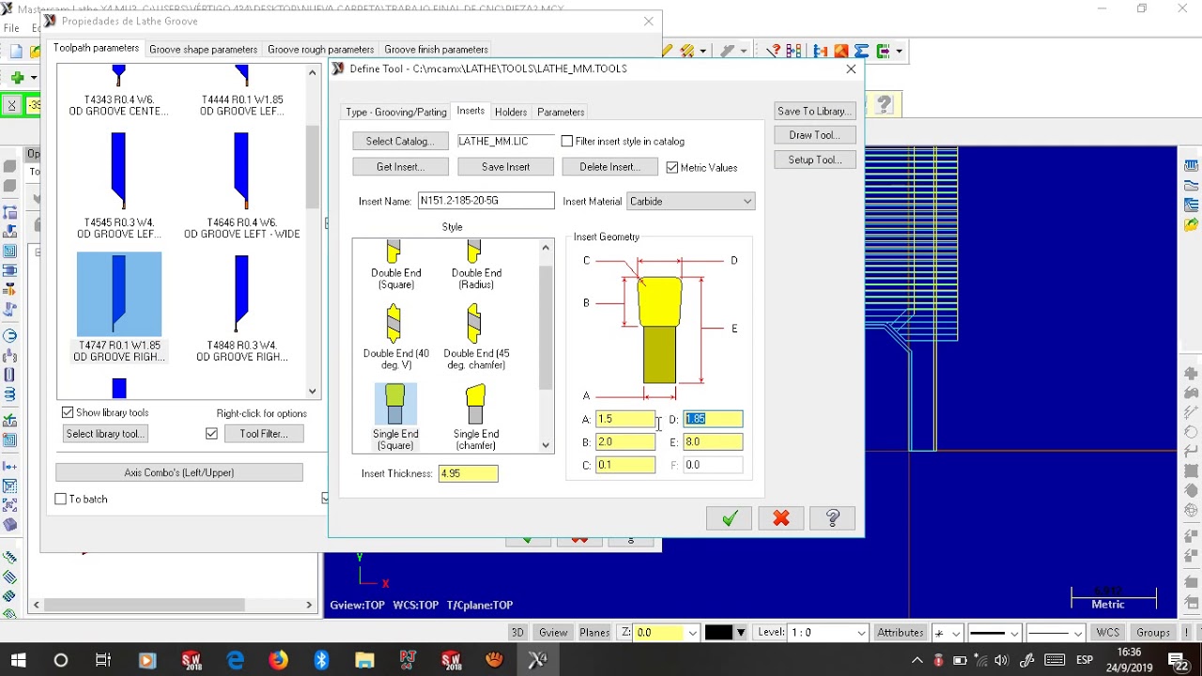
Task: Open the Z depth dropdown
Action: coord(692,633)
